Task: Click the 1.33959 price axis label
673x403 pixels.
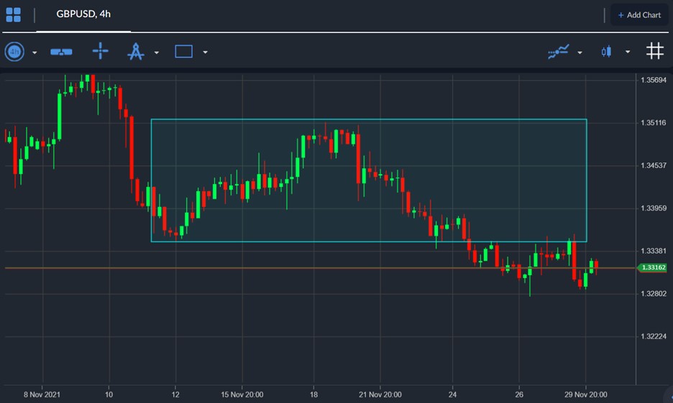Action: click(x=654, y=208)
